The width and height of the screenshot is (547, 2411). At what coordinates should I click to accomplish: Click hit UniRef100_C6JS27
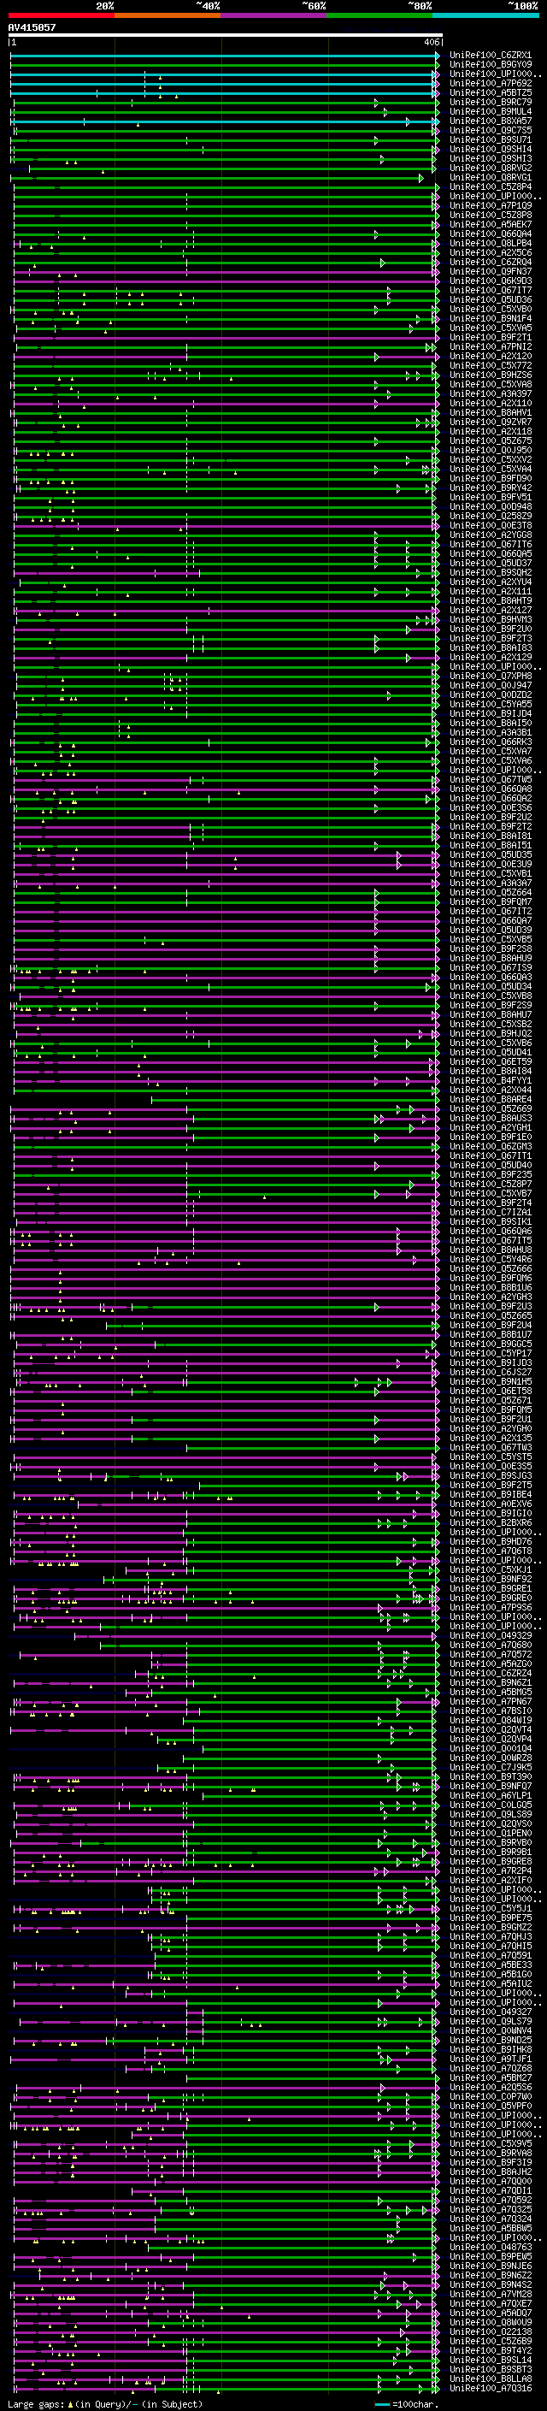point(490,1372)
